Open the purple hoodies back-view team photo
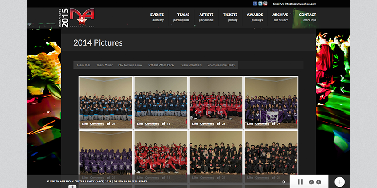 [106, 153]
